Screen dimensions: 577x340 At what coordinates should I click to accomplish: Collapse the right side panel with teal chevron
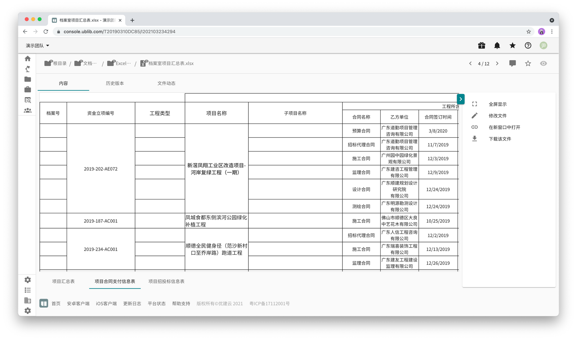461,99
